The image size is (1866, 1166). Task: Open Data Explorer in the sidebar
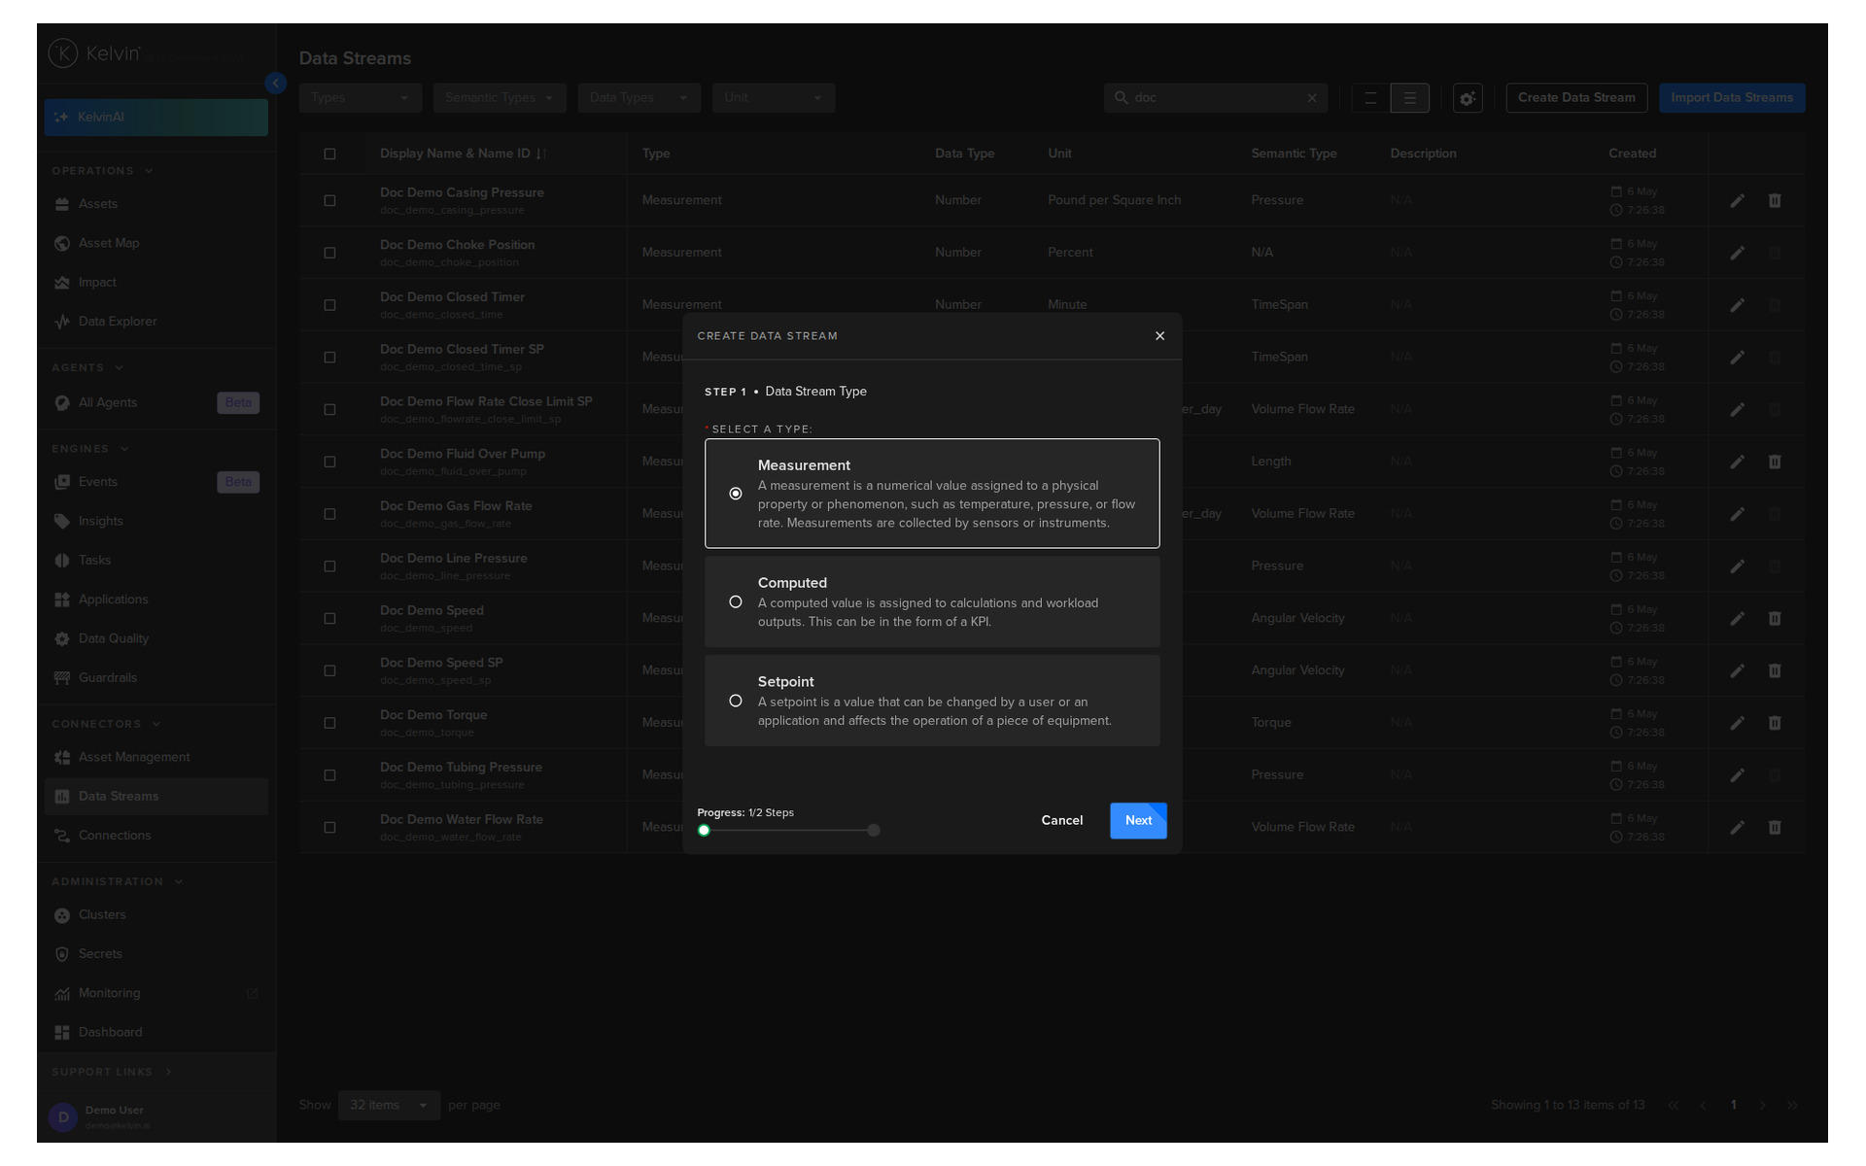pos(155,322)
